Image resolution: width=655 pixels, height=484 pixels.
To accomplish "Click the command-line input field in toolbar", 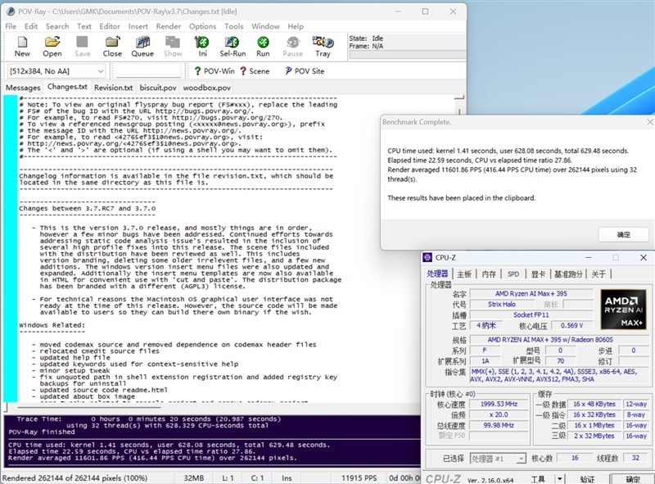I will (x=149, y=71).
